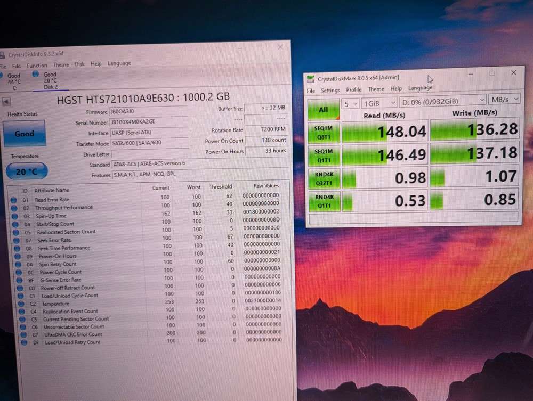Click the Power On Hours field
The width and height of the screenshot is (533, 401).
(267, 151)
